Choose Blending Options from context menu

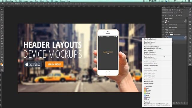tap(150, 39)
